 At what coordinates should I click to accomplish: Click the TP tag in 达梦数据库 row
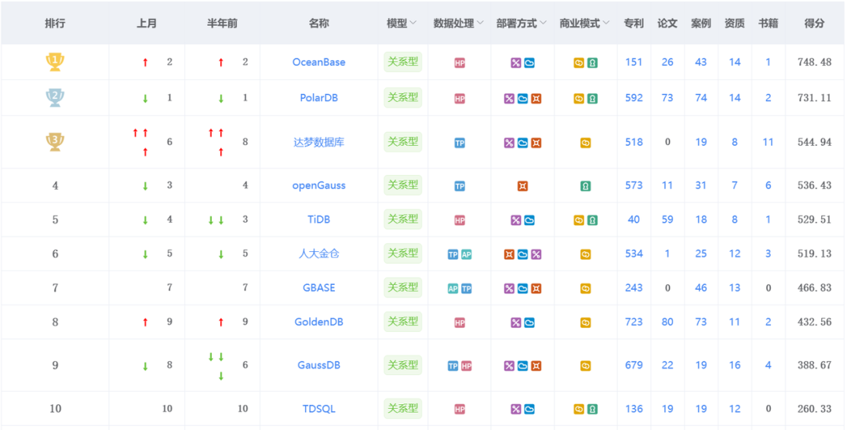pos(460,143)
